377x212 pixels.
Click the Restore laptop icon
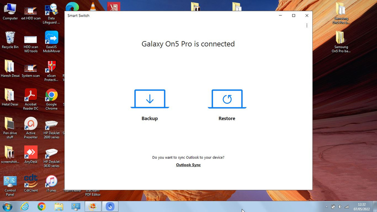pos(227,99)
